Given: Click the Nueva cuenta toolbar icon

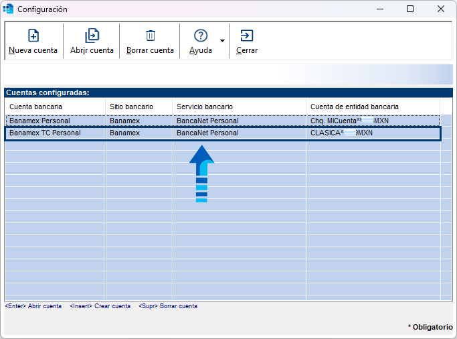Looking at the screenshot, I should [x=33, y=36].
